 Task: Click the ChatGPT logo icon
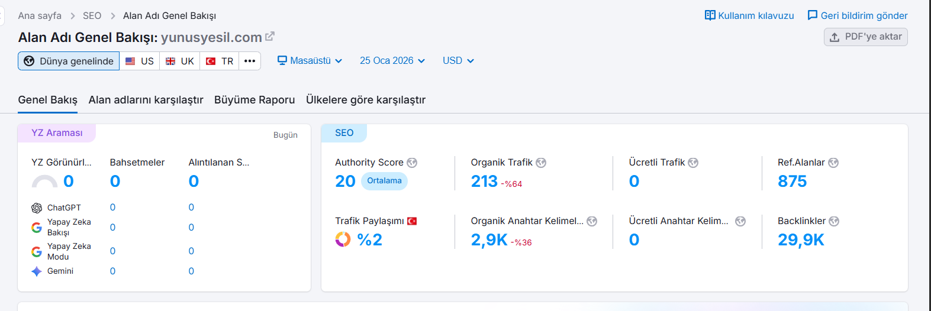(x=37, y=208)
